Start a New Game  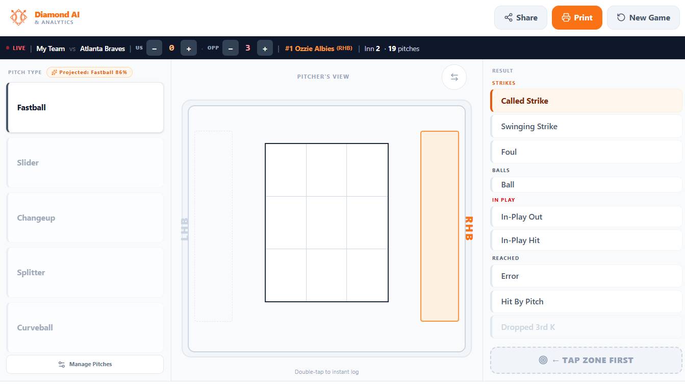(643, 17)
